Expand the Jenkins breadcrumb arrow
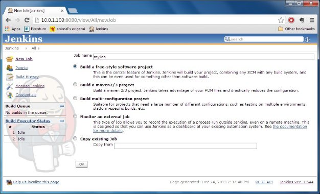 (26, 48)
